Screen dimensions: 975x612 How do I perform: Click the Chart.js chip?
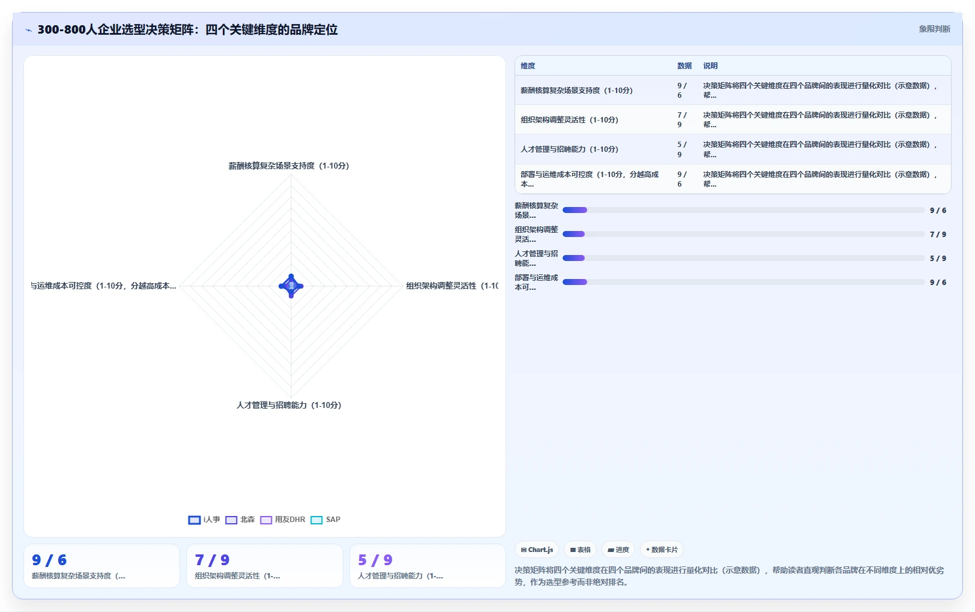[x=537, y=550]
